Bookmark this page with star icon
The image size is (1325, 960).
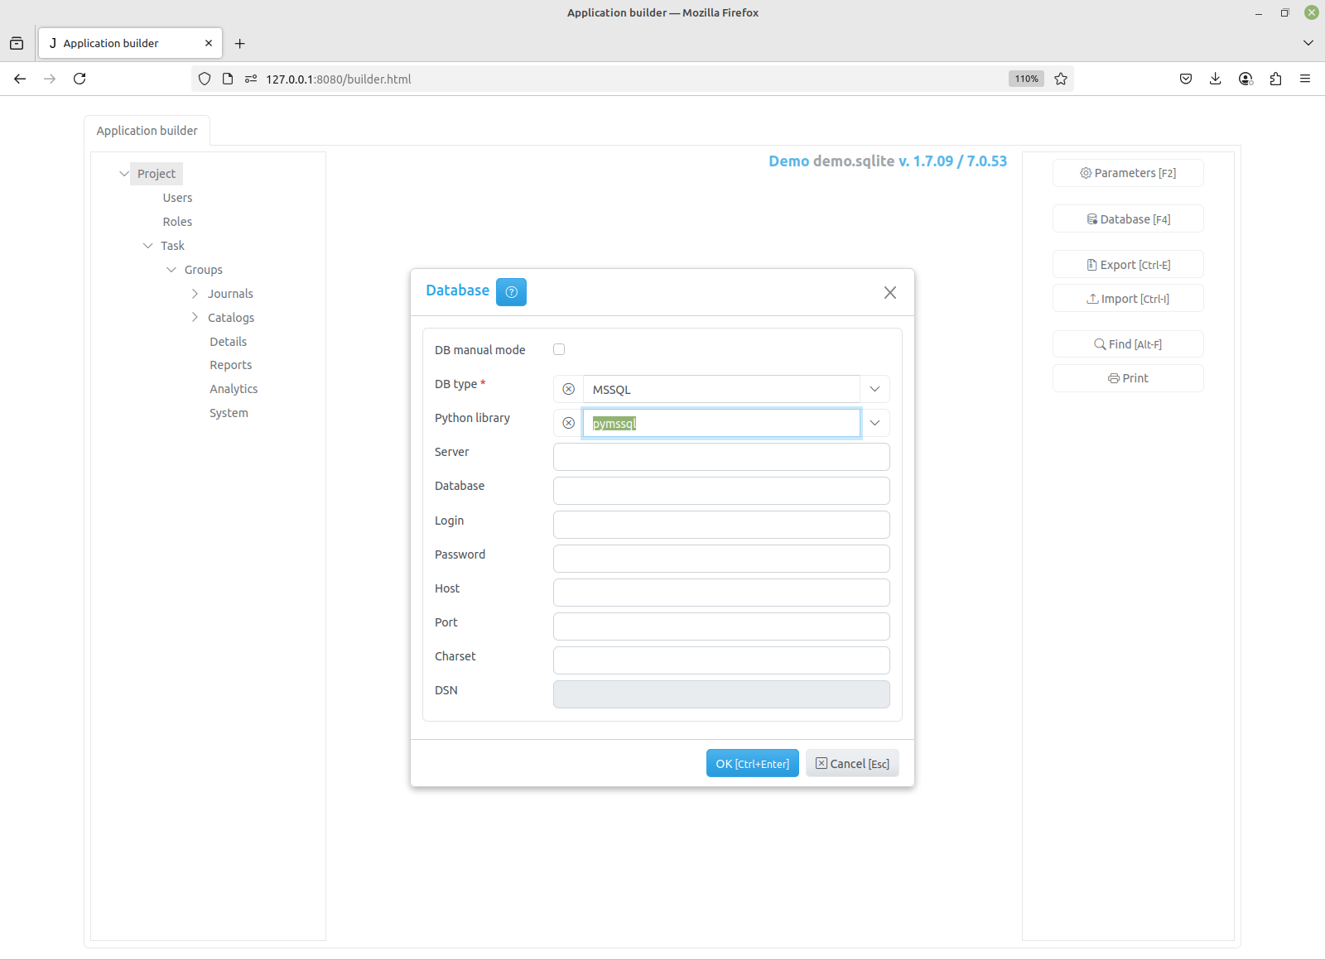(x=1061, y=79)
